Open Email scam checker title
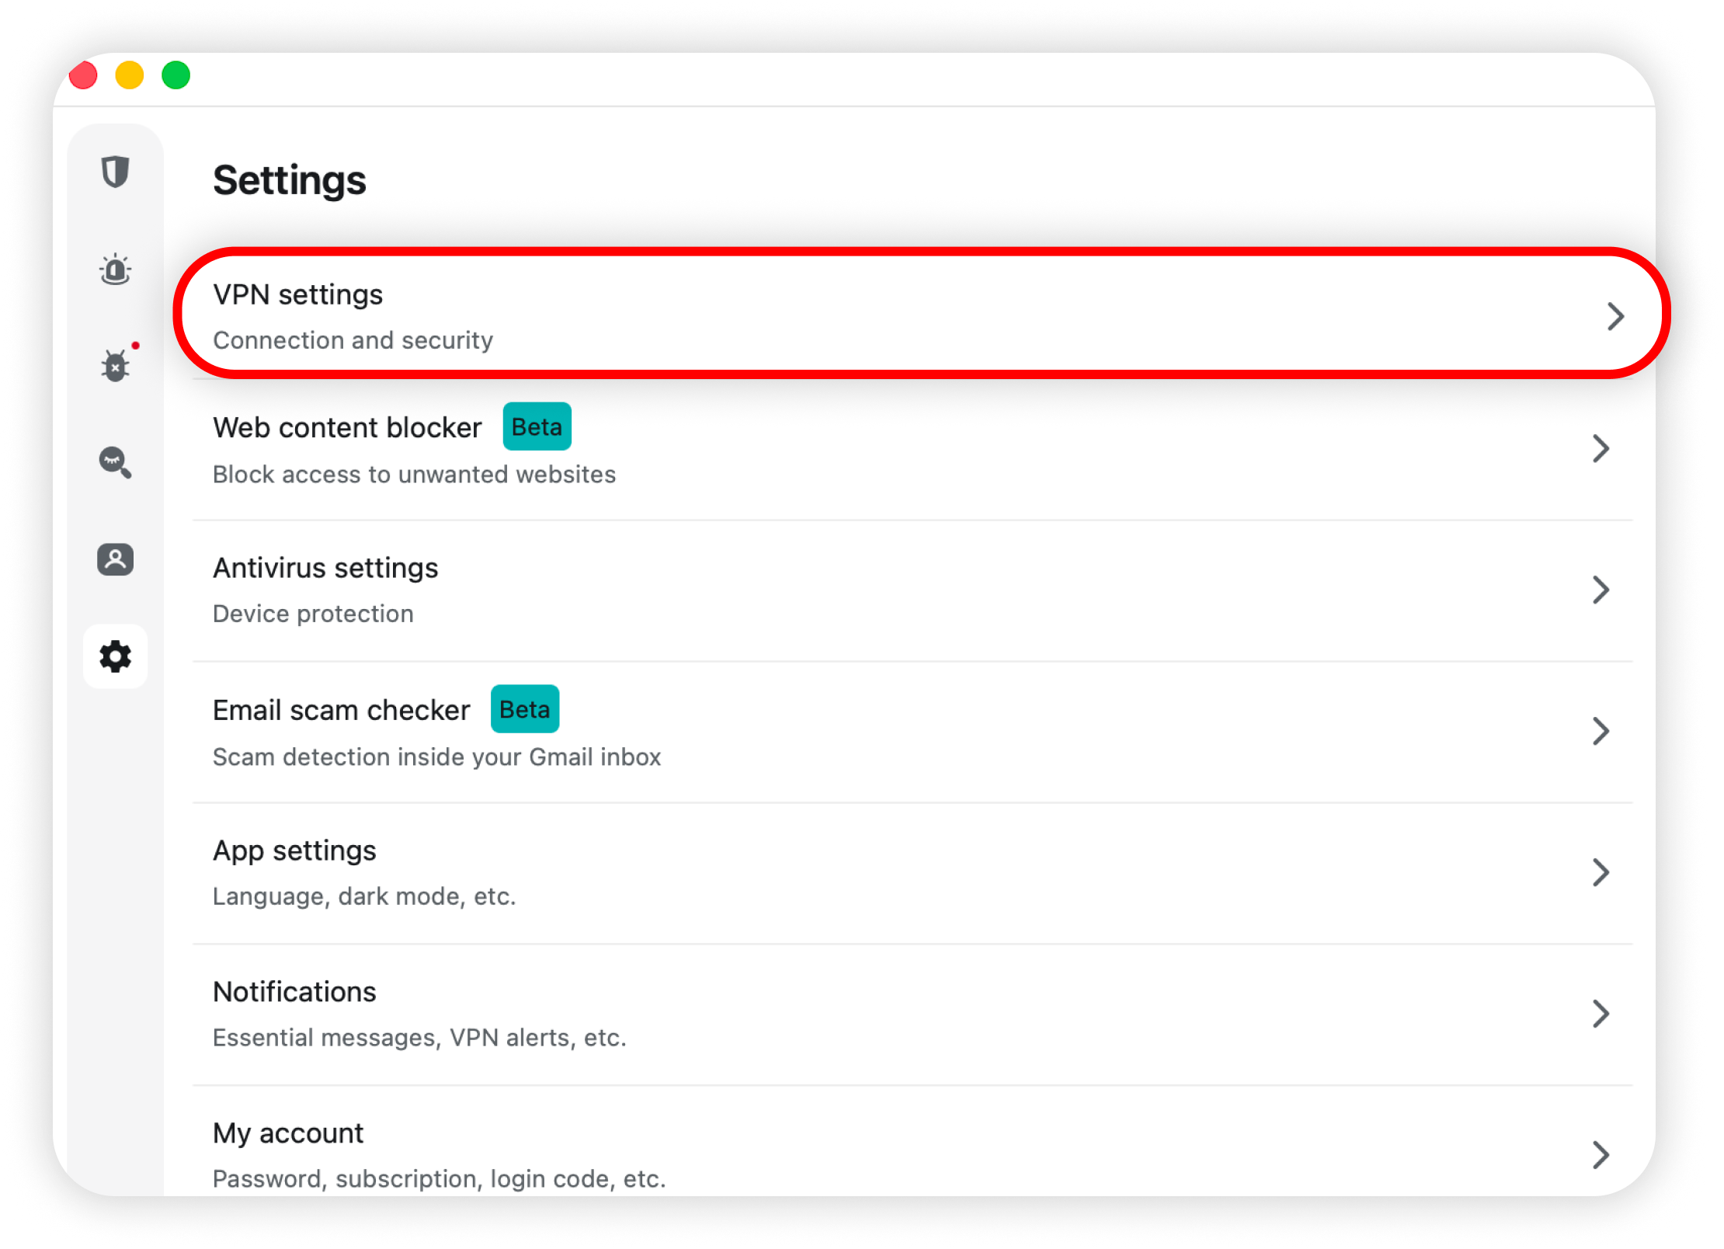1724x1249 pixels. tap(341, 710)
